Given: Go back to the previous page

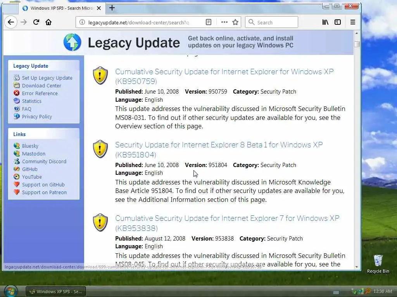Looking at the screenshot, I should pyautogui.click(x=10, y=22).
